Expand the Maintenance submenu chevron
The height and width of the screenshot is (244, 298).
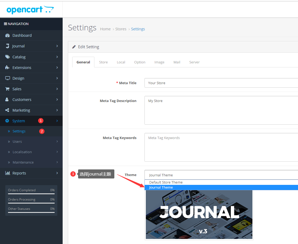[x=57, y=162]
